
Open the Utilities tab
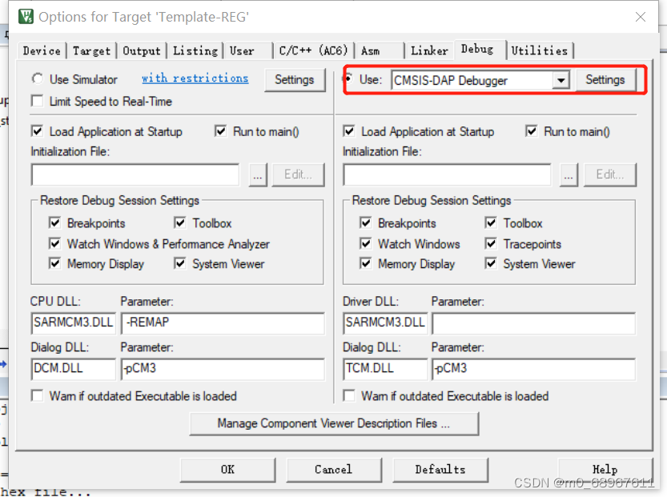(540, 50)
